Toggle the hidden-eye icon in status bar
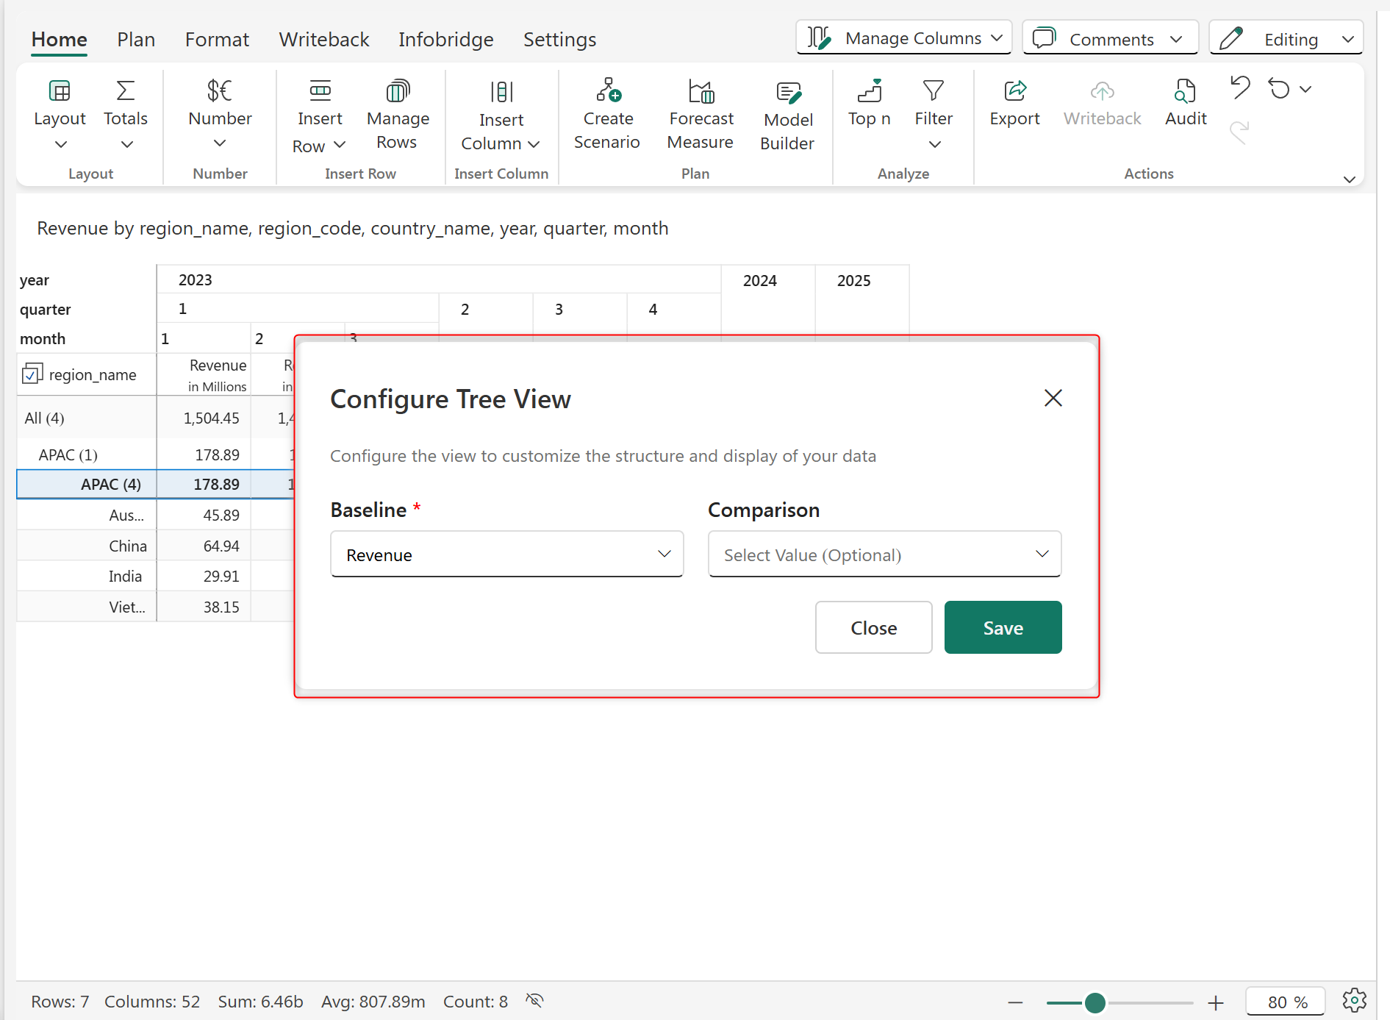1390x1020 pixels. click(534, 1001)
